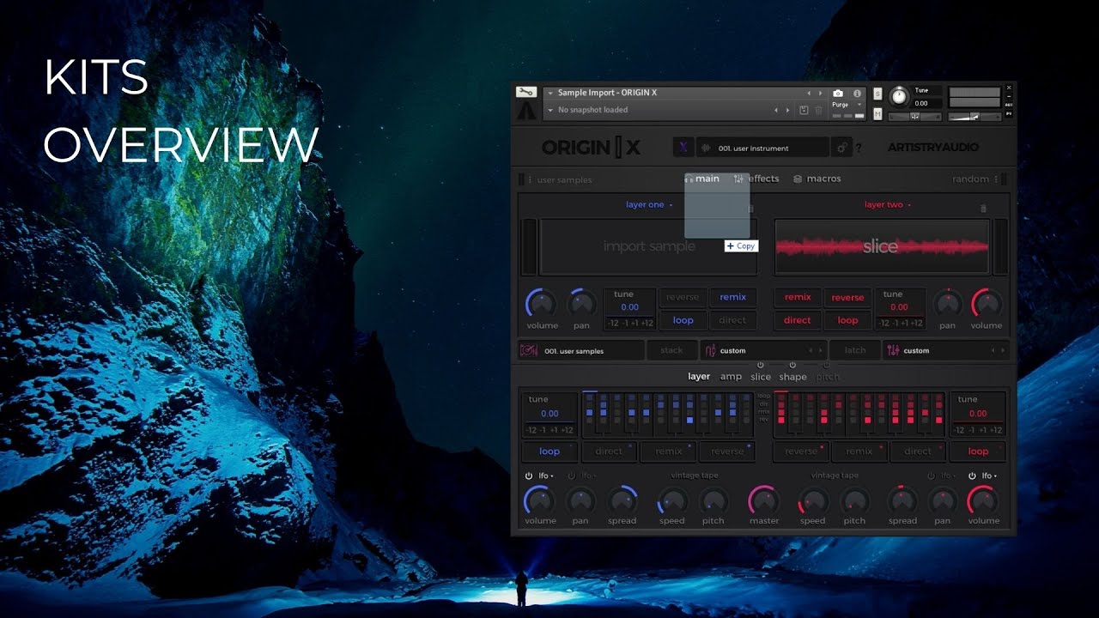This screenshot has height=618, width=1099.
Task: Toggle layer one pan lfo power
Action: click(574, 476)
